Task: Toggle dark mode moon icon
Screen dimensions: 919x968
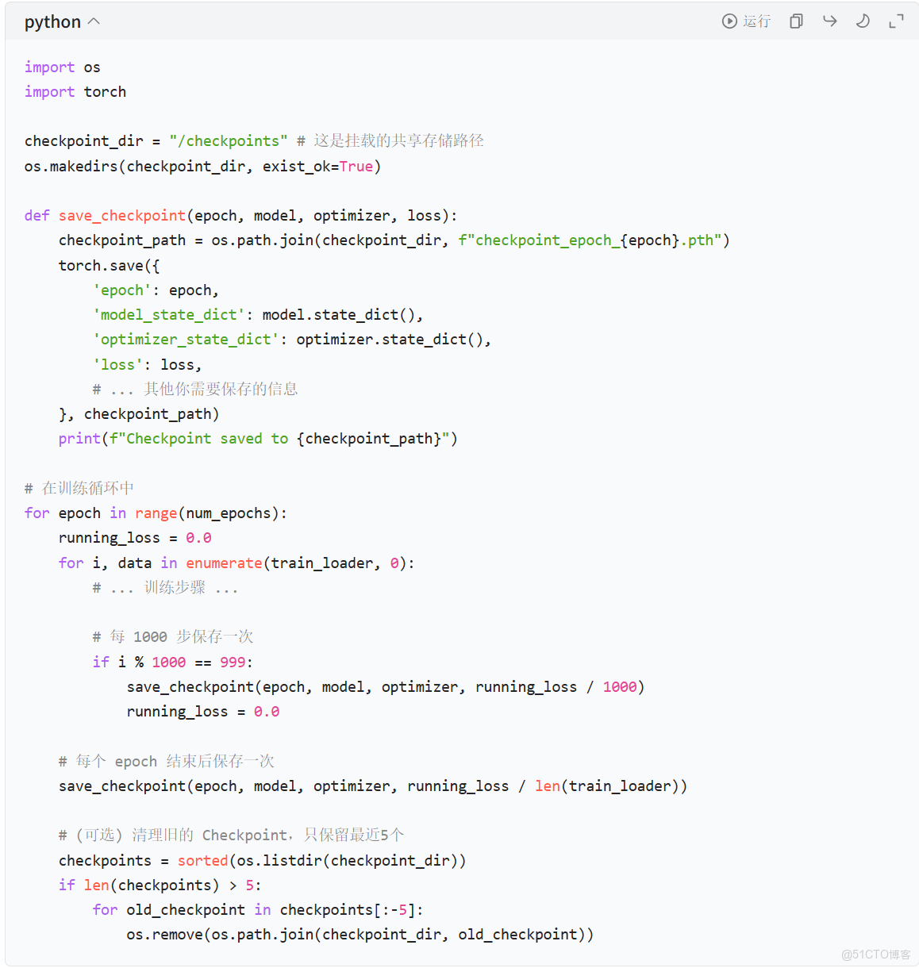Action: pyautogui.click(x=863, y=21)
